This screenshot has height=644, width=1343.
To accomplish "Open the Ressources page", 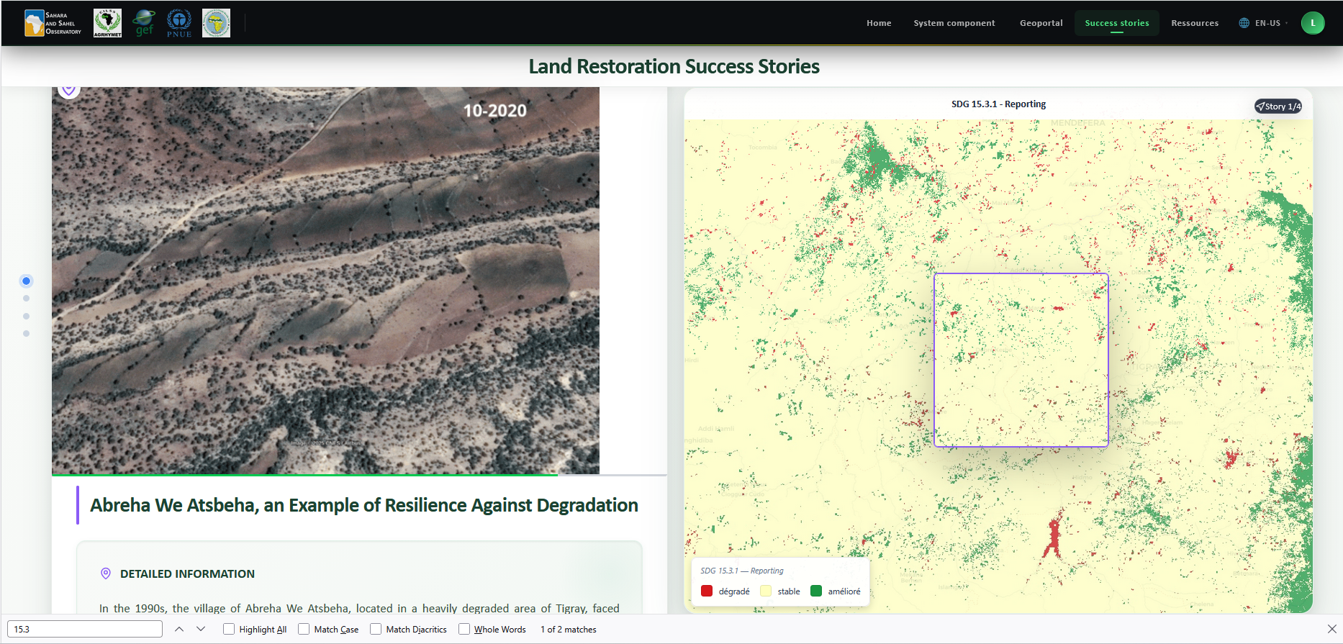I will click(x=1195, y=23).
